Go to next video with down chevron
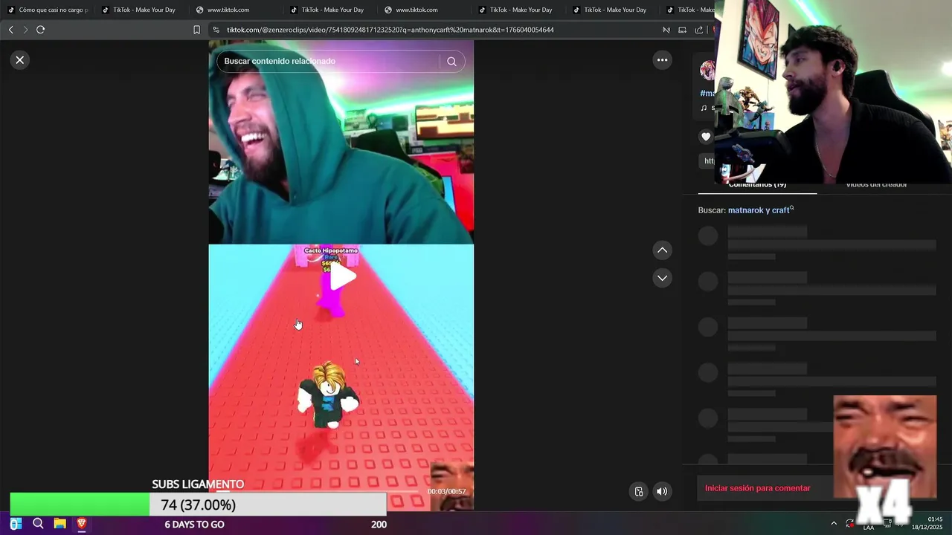952x535 pixels. coord(662,278)
